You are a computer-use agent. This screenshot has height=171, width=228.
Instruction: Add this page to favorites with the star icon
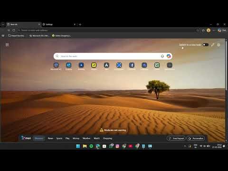pos(198,30)
